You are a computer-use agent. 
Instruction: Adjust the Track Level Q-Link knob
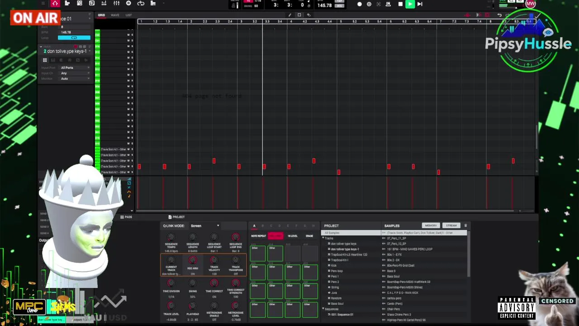click(x=171, y=307)
